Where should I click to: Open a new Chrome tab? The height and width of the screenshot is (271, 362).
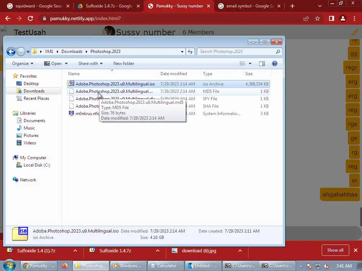292,6
